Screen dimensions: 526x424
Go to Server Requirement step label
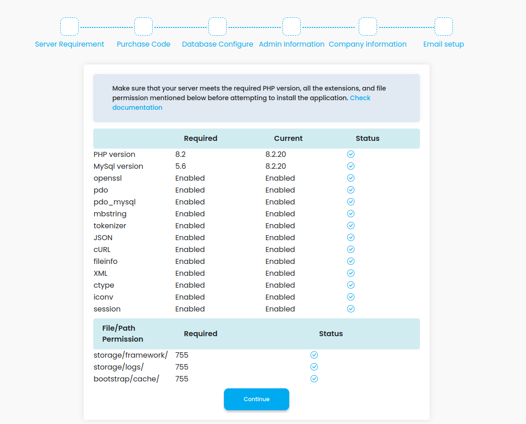pos(69,44)
